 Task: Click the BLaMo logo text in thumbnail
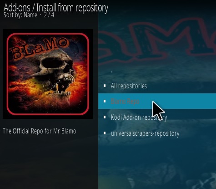pyautogui.click(x=40, y=48)
